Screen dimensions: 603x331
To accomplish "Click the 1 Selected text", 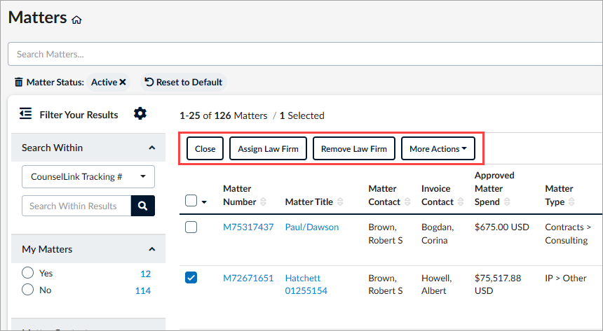I will click(x=302, y=115).
